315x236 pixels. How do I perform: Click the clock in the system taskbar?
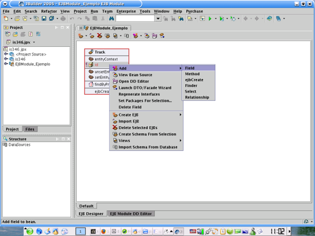pyautogui.click(x=278, y=231)
